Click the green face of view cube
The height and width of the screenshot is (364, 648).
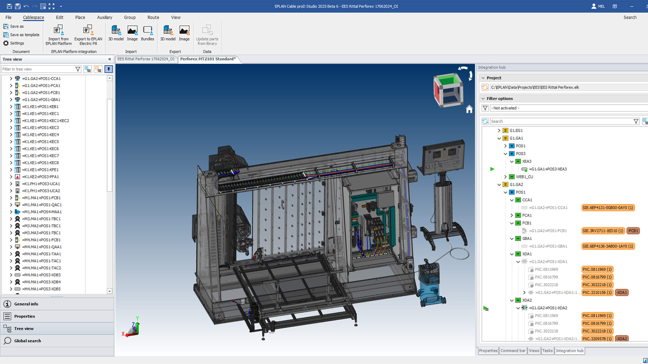point(448,80)
